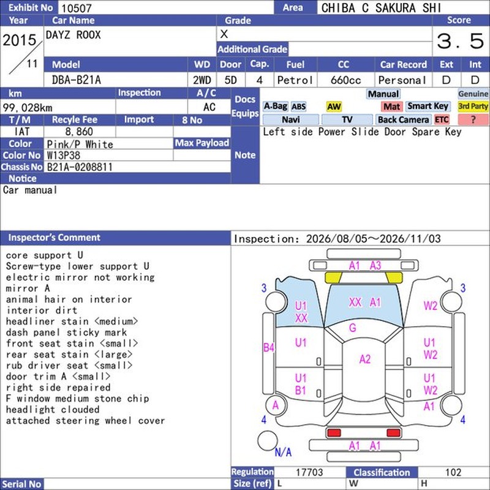Click the right red taillight on diagram
The height and width of the screenshot is (490, 490).
point(393,433)
